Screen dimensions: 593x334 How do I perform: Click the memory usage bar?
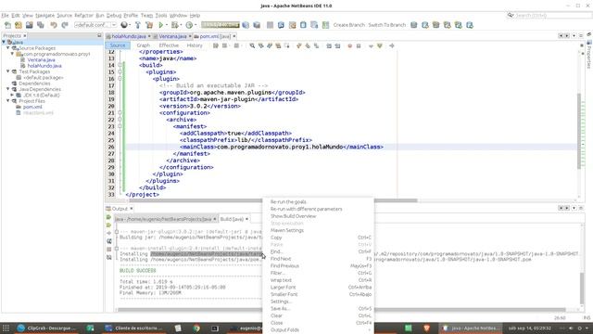point(221,25)
